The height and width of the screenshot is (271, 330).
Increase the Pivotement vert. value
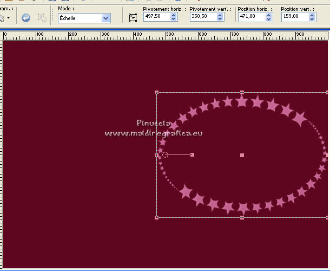[x=220, y=15]
